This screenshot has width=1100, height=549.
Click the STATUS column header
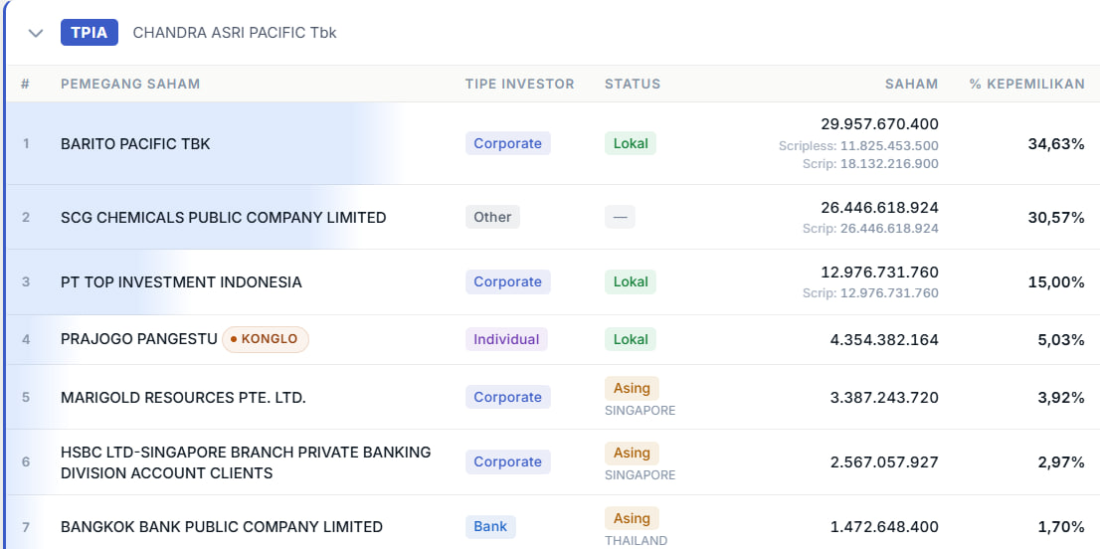[633, 84]
